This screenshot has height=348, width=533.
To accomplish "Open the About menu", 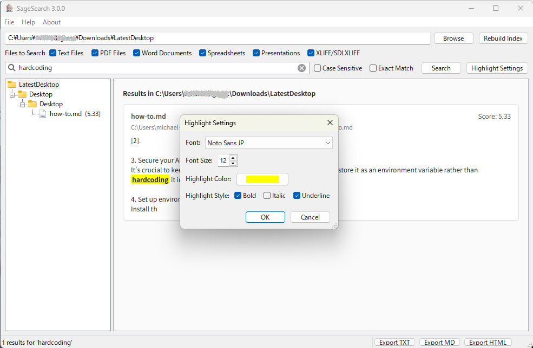I will 52,22.
